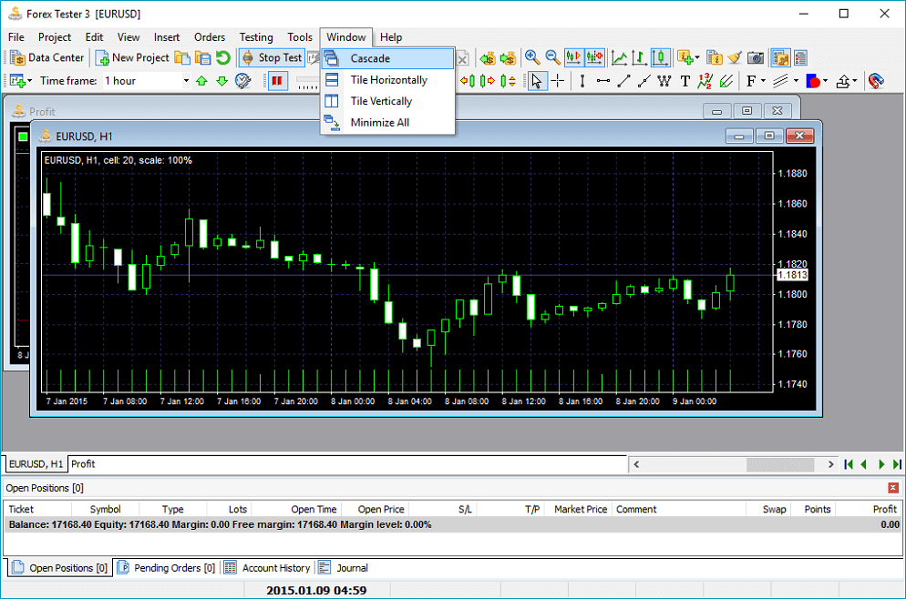Stop the running test
The image size is (906, 599).
(x=272, y=57)
